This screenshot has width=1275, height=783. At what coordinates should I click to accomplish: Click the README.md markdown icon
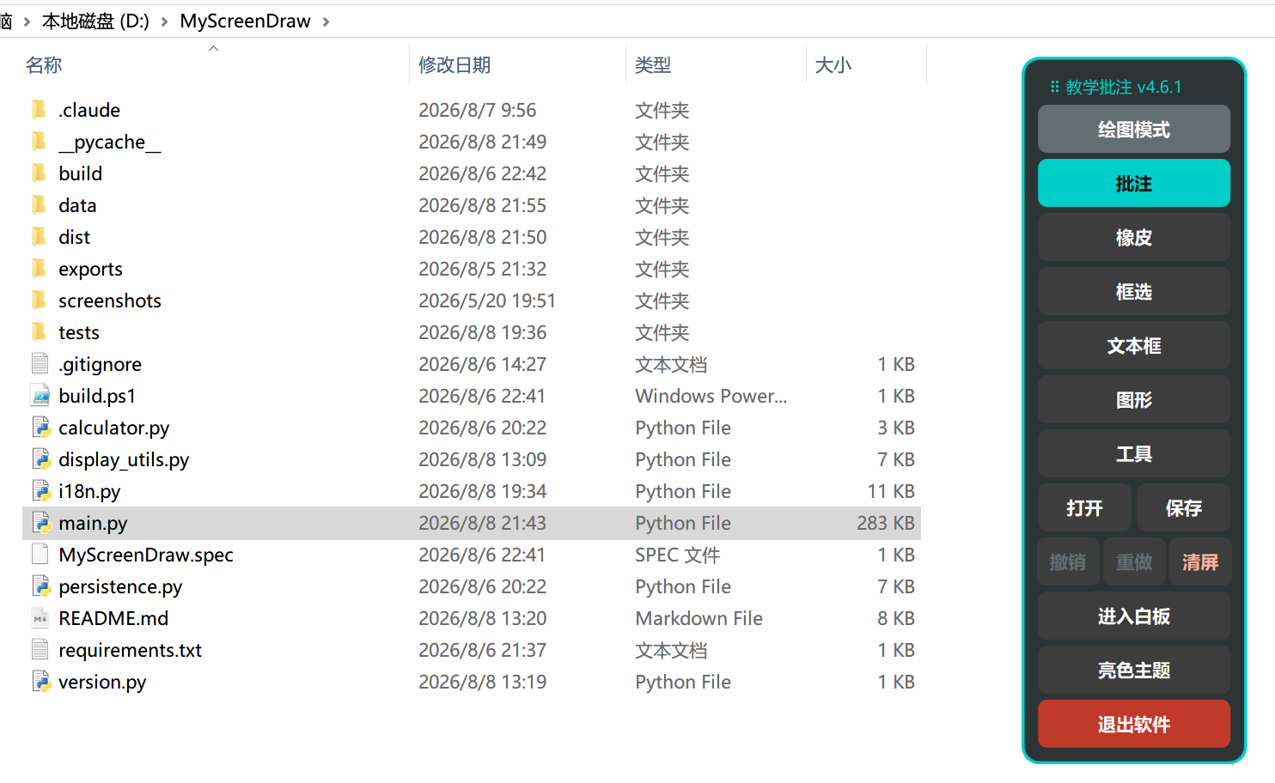coord(40,617)
